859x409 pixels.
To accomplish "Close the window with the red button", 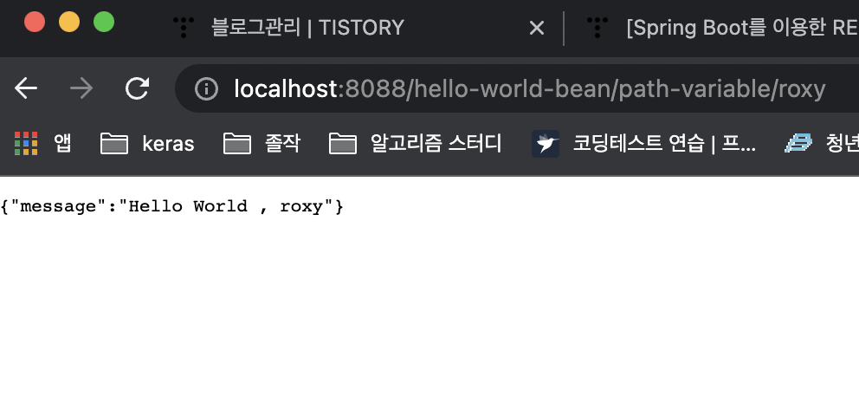I will coord(35,23).
